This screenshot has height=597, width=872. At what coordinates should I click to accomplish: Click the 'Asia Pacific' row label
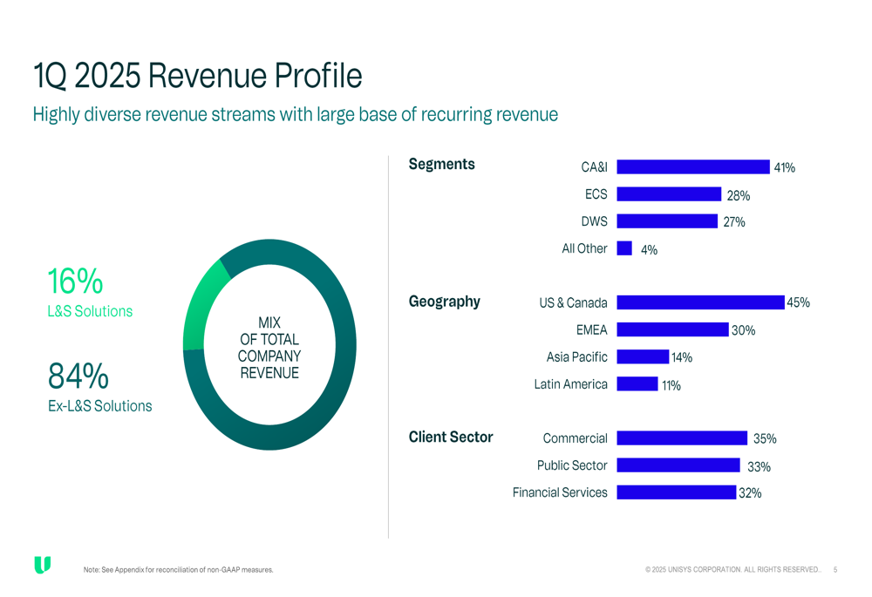point(576,356)
